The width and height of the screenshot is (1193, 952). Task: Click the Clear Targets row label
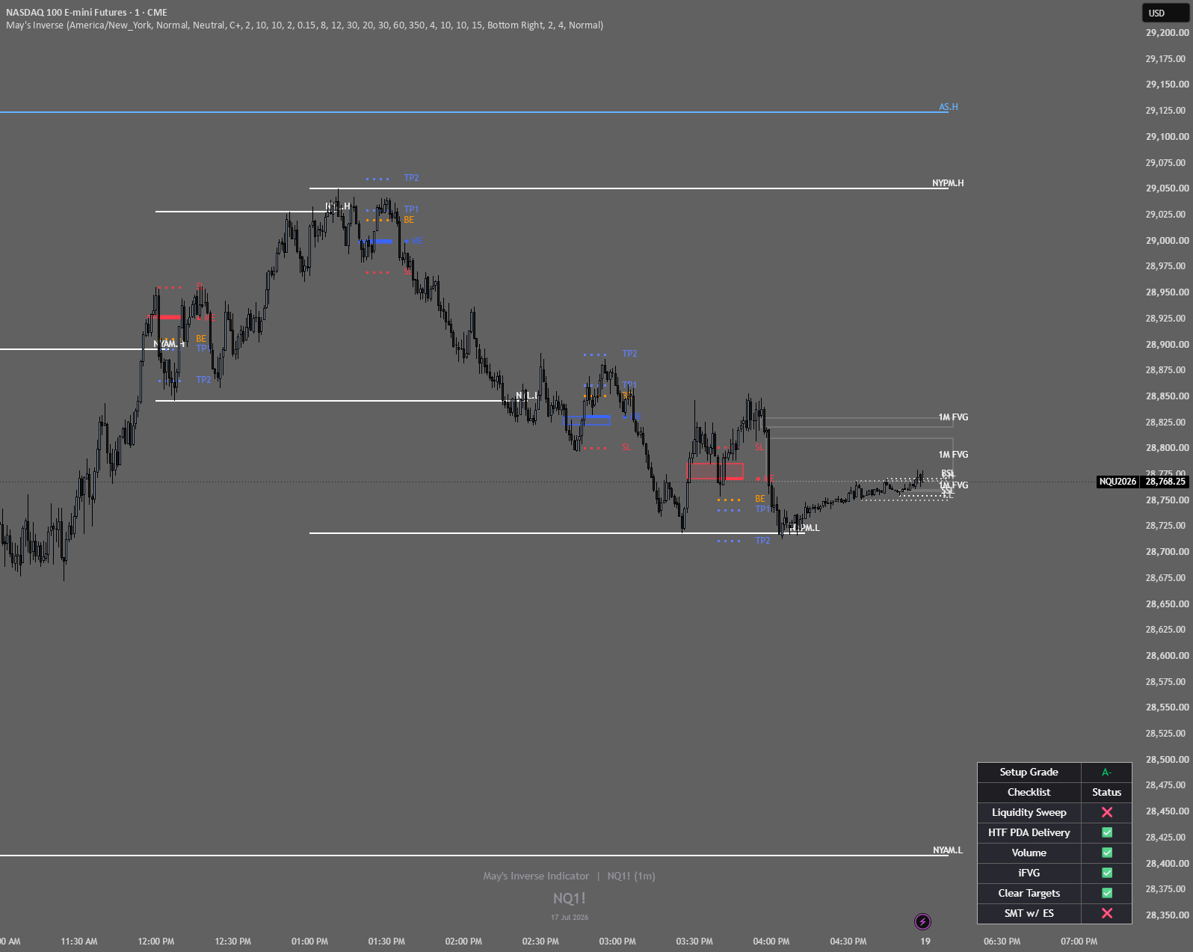[x=1029, y=894]
